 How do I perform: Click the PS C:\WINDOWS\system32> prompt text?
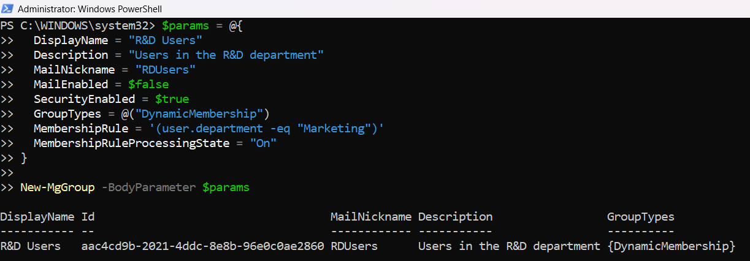(78, 27)
